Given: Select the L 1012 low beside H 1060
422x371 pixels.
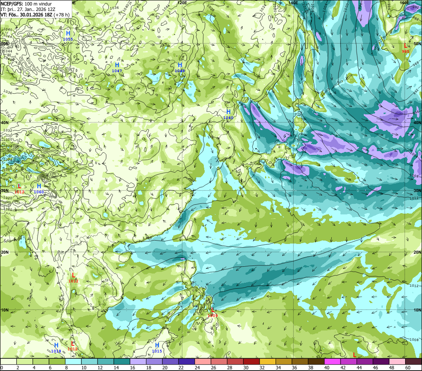Looking at the screenshot, I should (x=19, y=189).
